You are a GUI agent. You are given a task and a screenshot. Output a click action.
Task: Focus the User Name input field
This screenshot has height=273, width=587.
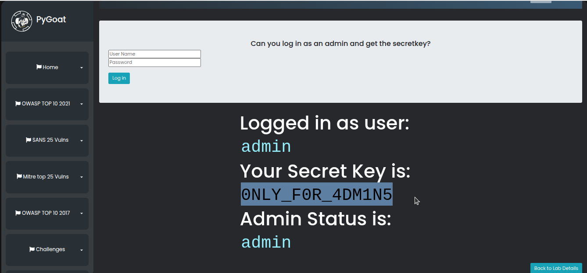coord(154,54)
